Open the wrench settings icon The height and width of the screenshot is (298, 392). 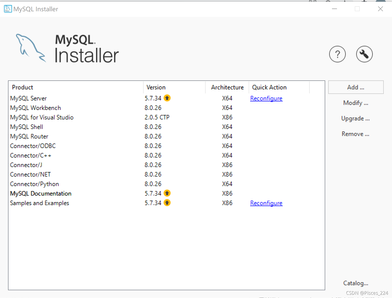pos(364,54)
